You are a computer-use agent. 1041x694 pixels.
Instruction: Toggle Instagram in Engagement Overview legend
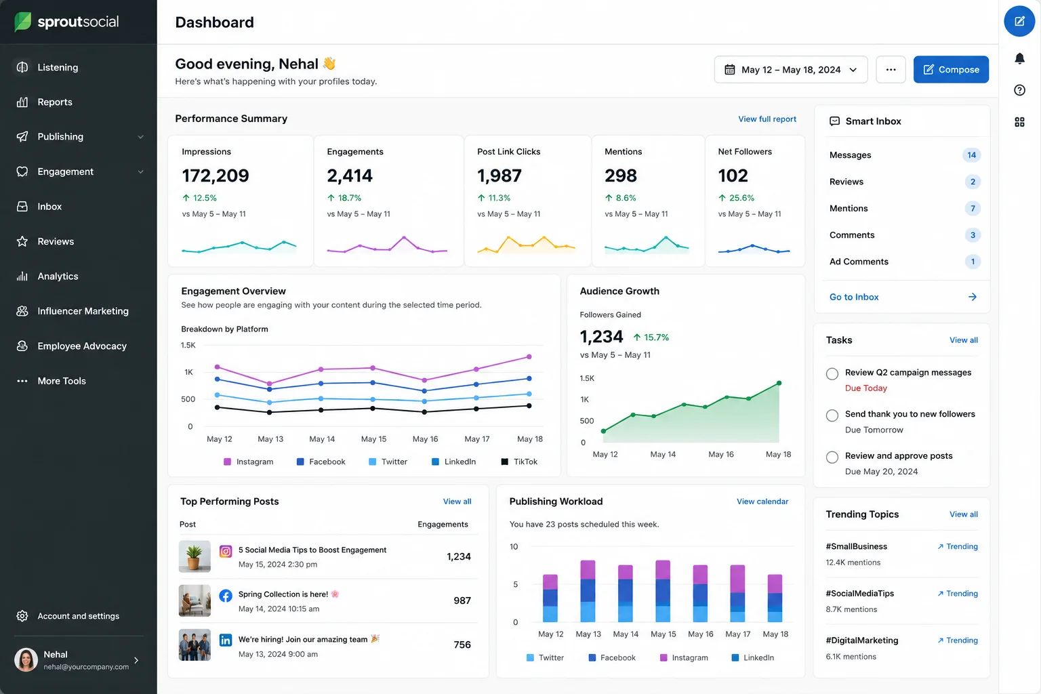click(249, 462)
